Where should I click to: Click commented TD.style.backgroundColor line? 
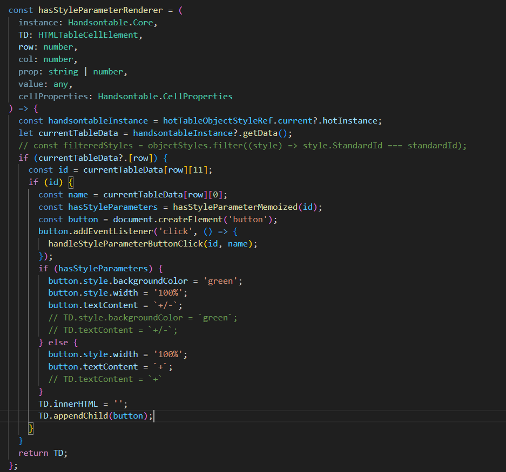click(143, 318)
